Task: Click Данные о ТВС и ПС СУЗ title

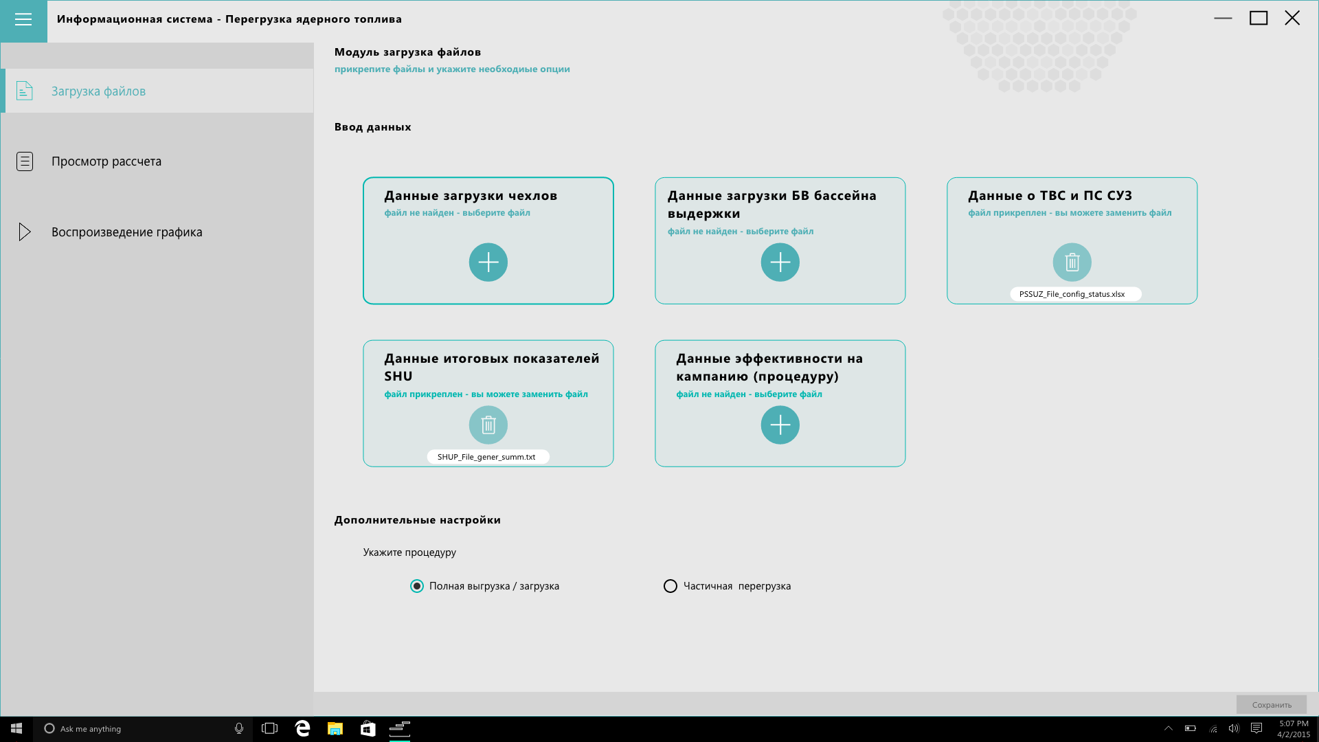Action: 1050,196
